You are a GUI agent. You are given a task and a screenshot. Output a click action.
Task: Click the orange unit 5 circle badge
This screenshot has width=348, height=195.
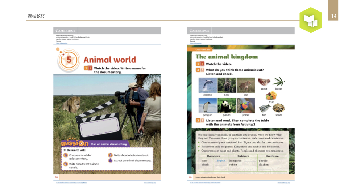[69, 60]
